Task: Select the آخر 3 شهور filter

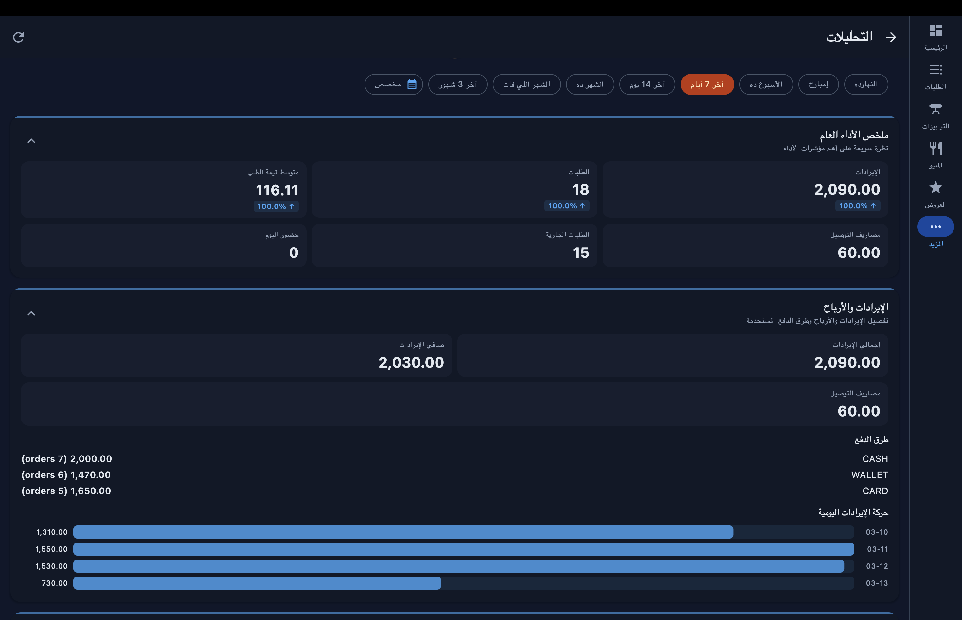Action: click(458, 85)
